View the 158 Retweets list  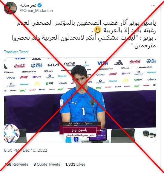coord(16,164)
